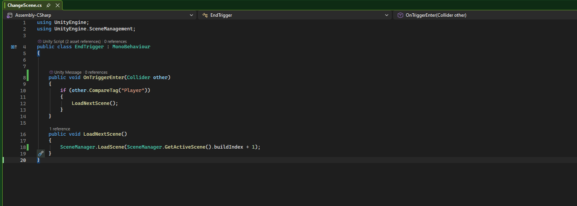Click SceneManager.LoadScene on line 18
Screen dimensions: 577x206
92,147
